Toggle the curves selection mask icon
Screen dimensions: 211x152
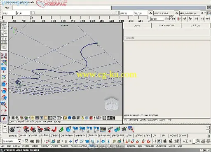click(82, 141)
